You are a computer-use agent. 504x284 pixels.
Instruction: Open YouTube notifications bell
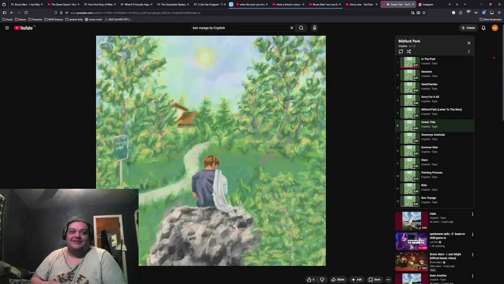[x=484, y=28]
